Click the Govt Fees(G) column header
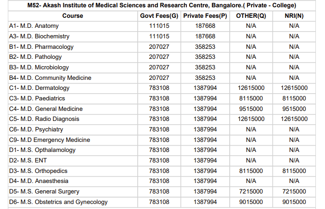Image resolution: width=325 pixels, height=209 pixels. [159, 16]
